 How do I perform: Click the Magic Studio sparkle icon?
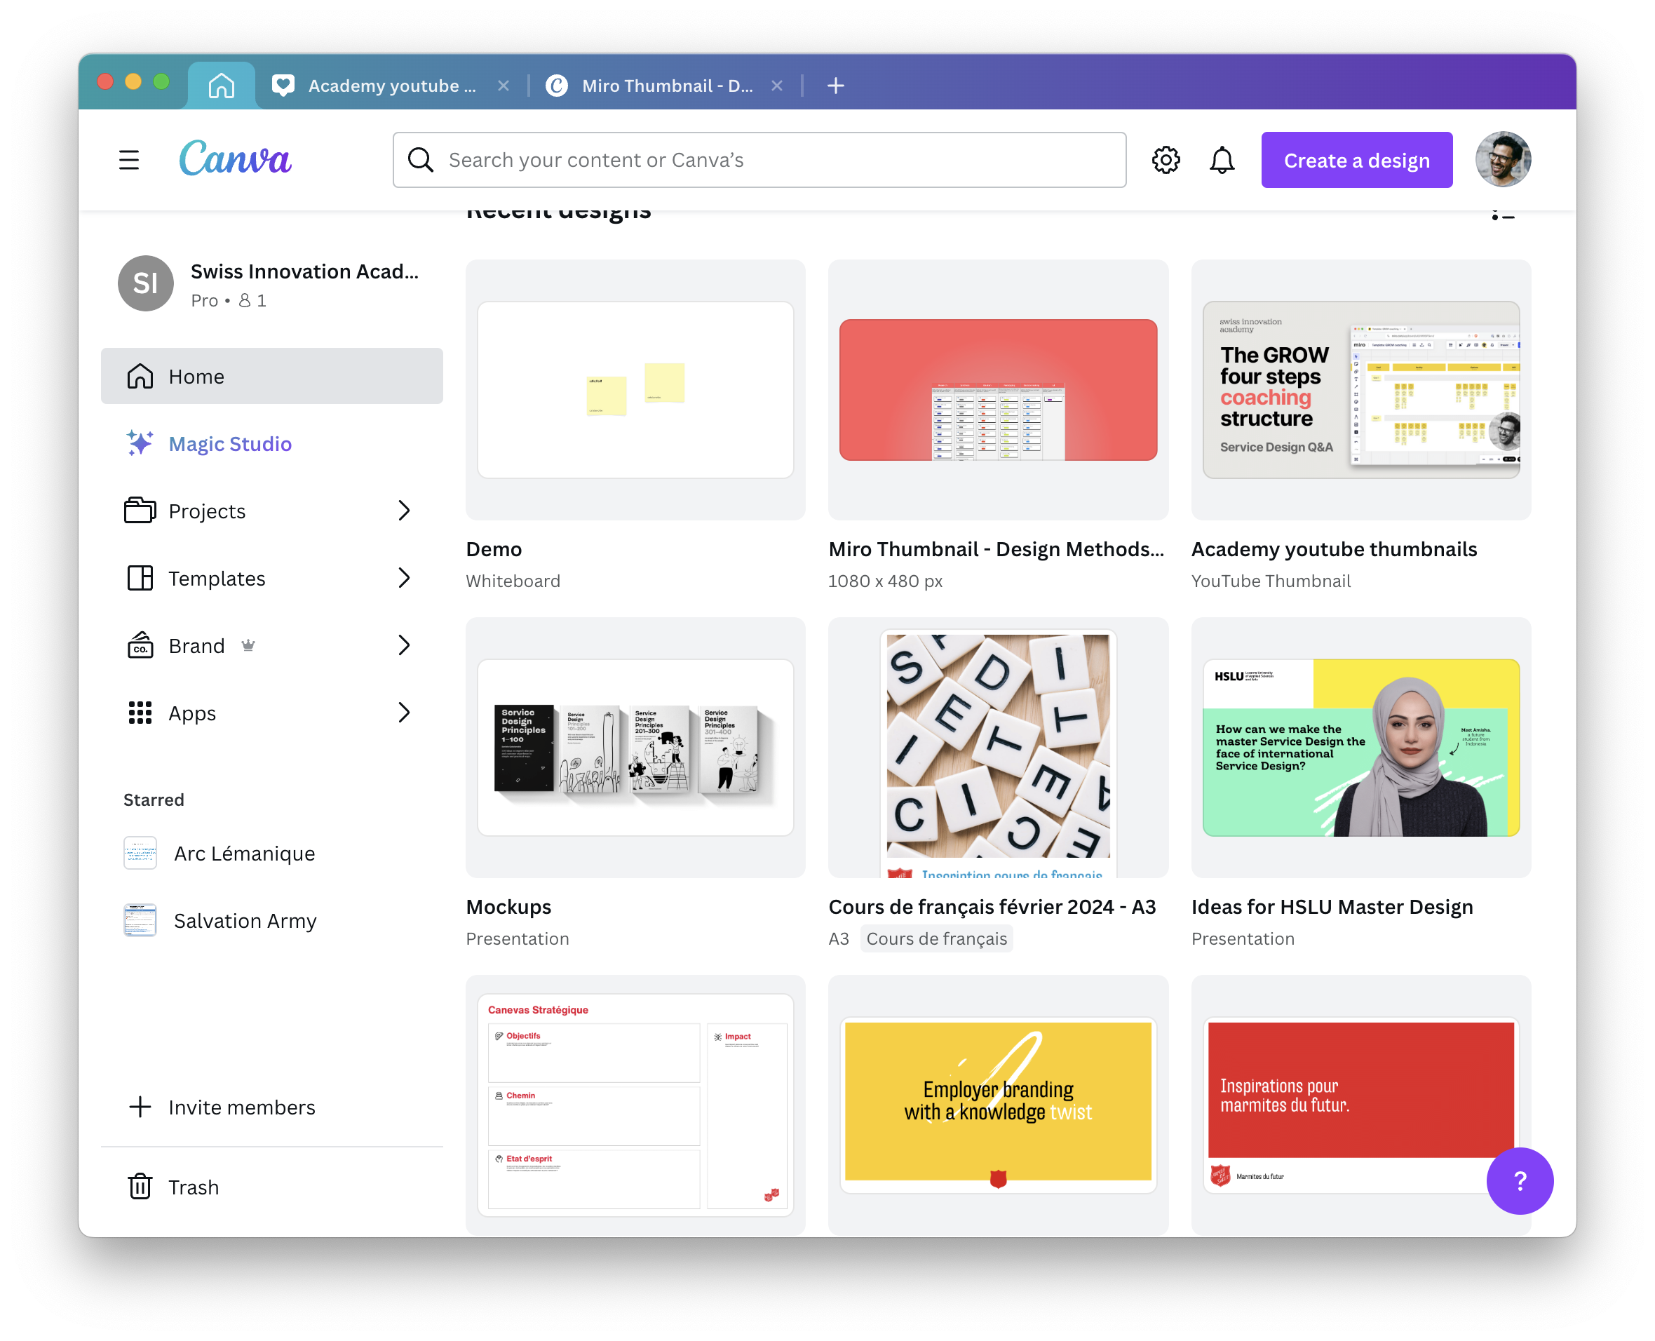point(140,443)
